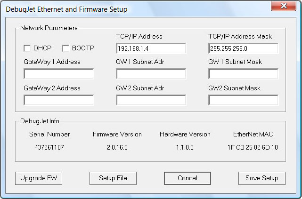
Task: Click the GW2 Subnet Mask text box
Action: pyautogui.click(x=243, y=100)
